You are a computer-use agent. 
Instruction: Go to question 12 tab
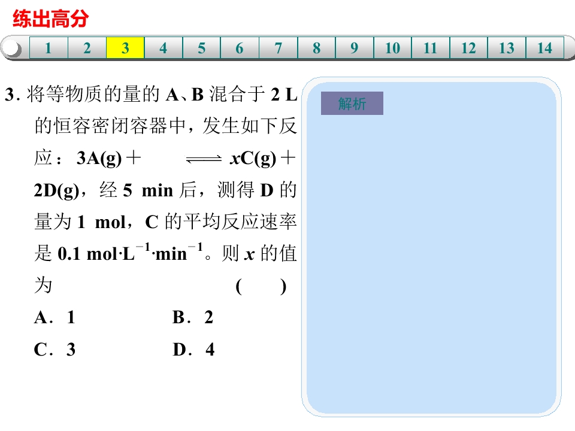[x=468, y=48]
